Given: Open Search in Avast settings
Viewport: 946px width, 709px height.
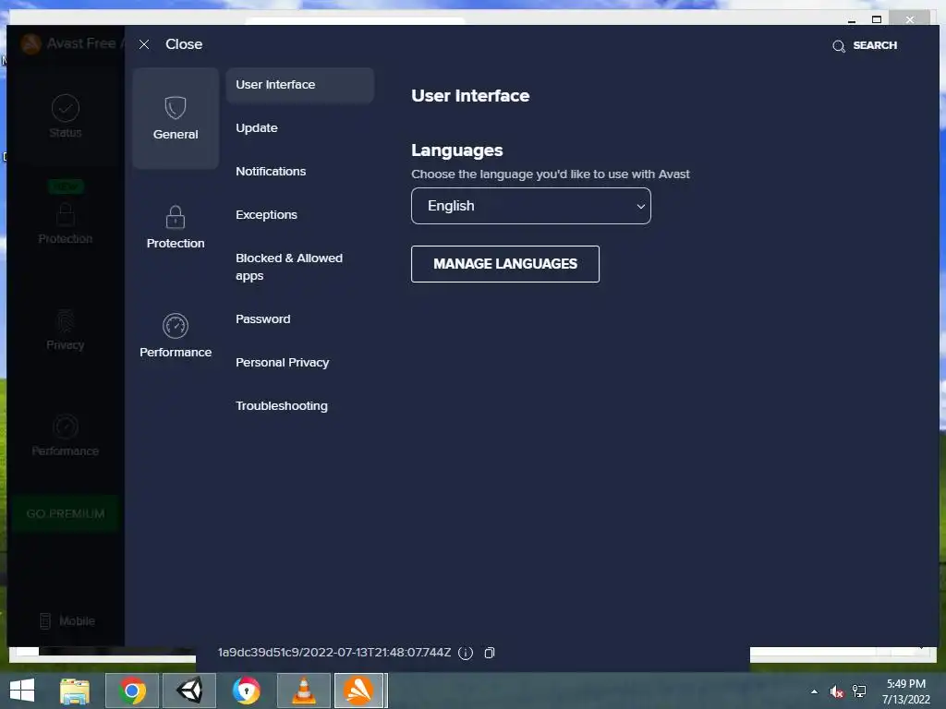Looking at the screenshot, I should click(x=865, y=46).
